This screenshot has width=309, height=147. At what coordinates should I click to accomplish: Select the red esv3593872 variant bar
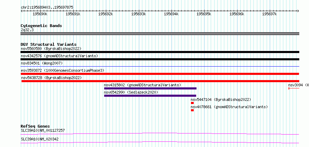[160, 74]
